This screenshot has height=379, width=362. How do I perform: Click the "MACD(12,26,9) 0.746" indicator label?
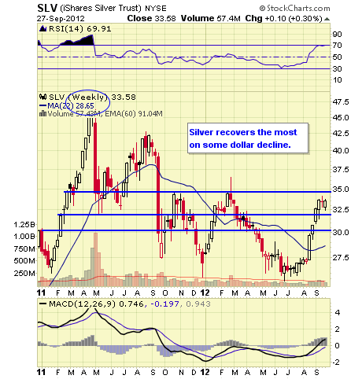(96, 304)
